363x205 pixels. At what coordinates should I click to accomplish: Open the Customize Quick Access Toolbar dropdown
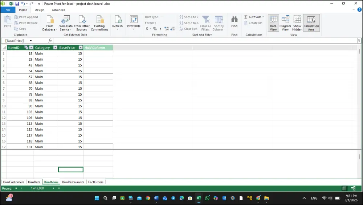pyautogui.click(x=39, y=4)
